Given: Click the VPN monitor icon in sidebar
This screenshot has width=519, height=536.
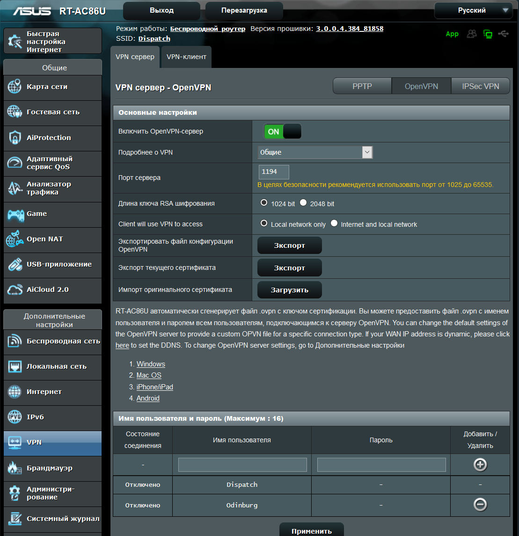Looking at the screenshot, I should [15, 442].
